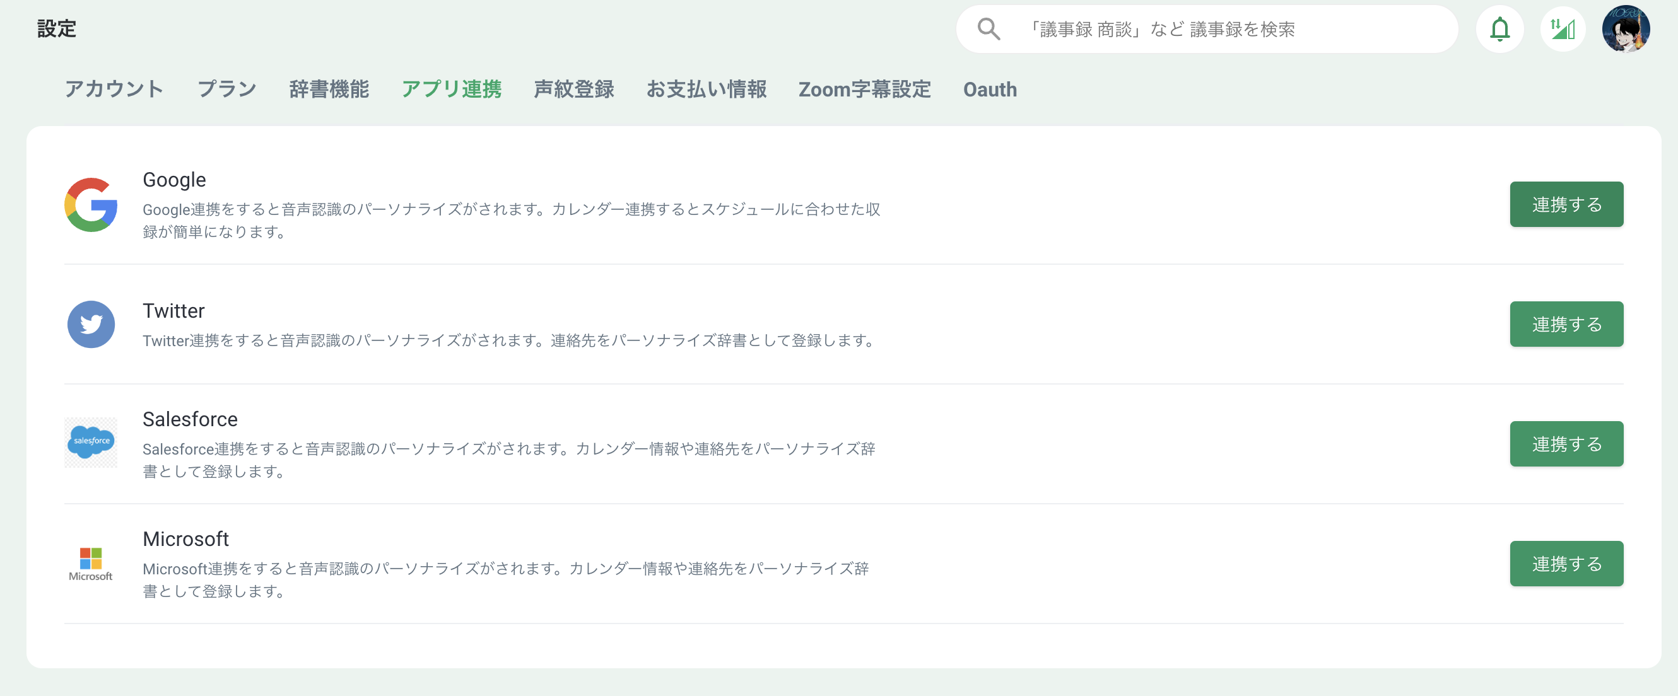Go to the お支払い情報 tab

click(706, 89)
